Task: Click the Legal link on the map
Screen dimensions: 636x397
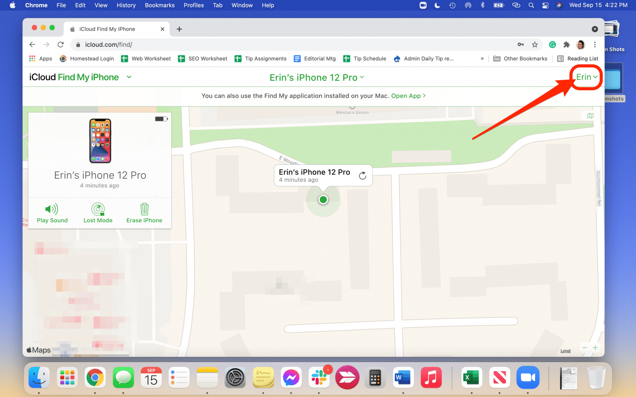Action: [566, 351]
